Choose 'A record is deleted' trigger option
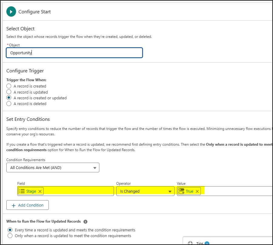273x245 pixels. pos(9,104)
